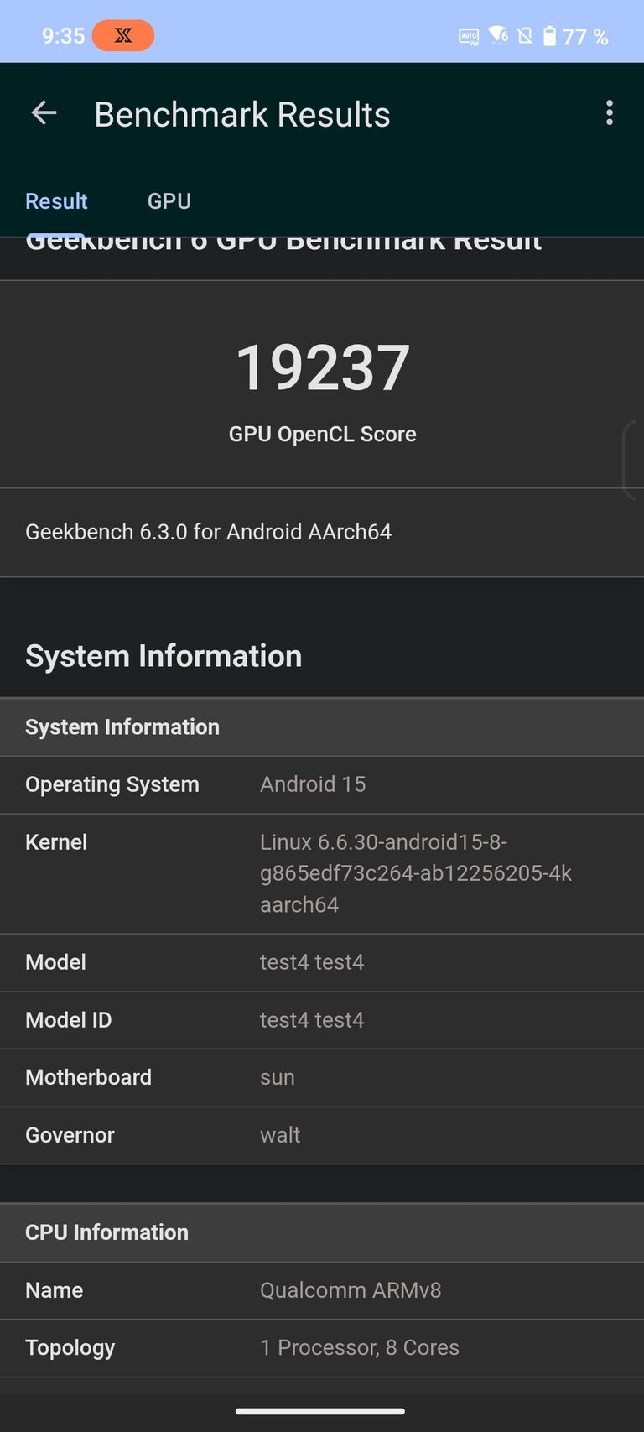
Task: Click the back arrow icon
Action: [43, 113]
